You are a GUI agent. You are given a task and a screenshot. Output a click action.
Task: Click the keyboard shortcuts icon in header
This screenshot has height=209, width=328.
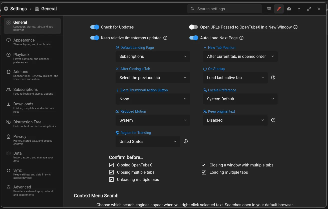pos(269,9)
